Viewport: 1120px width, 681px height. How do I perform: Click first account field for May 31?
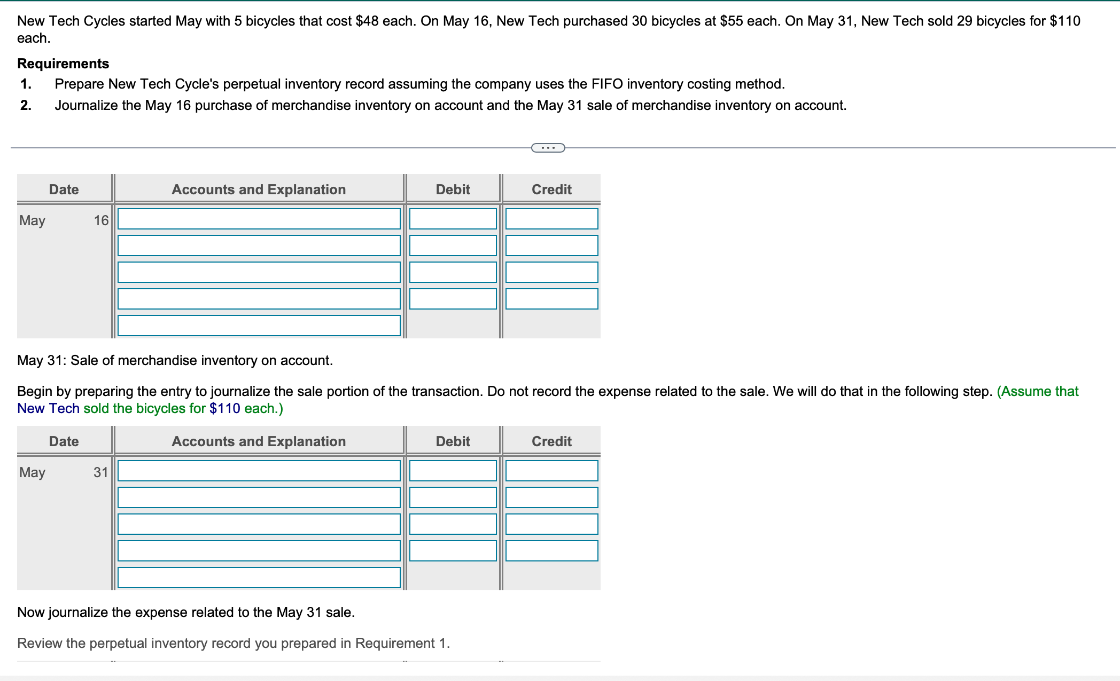259,471
